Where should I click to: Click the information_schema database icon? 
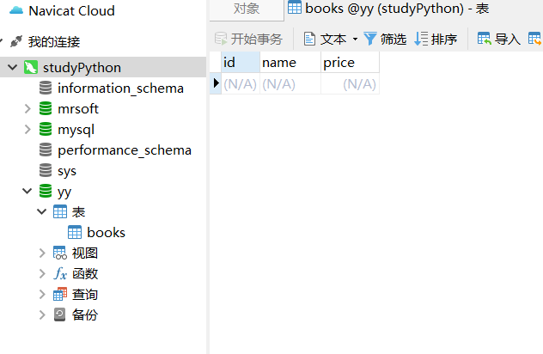46,88
